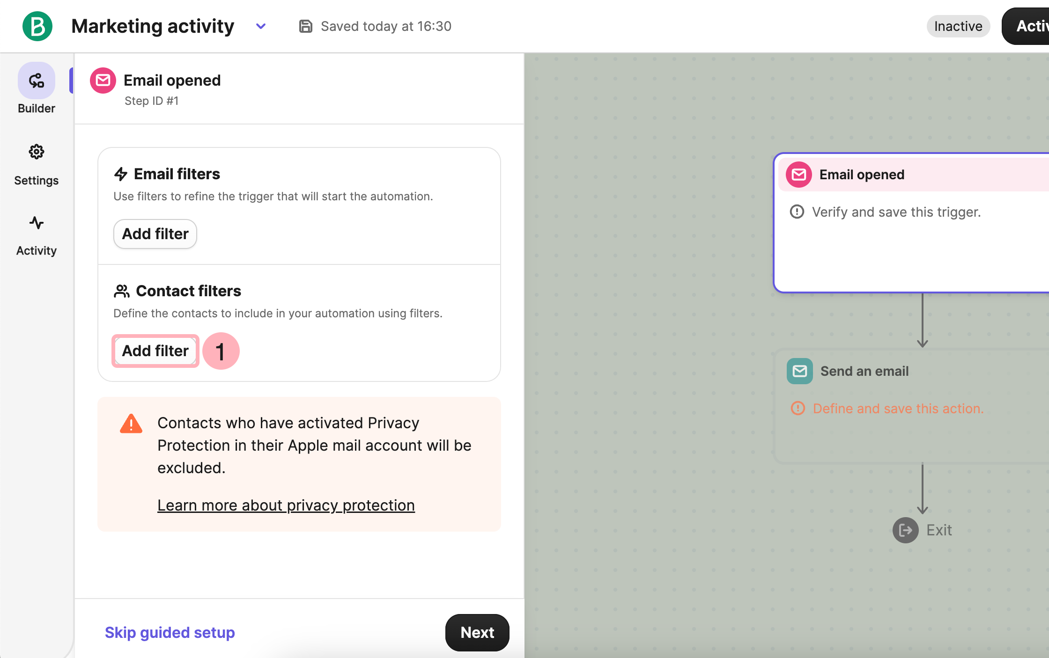Click the lightning bolt Email filters icon
This screenshot has width=1049, height=658.
click(121, 174)
